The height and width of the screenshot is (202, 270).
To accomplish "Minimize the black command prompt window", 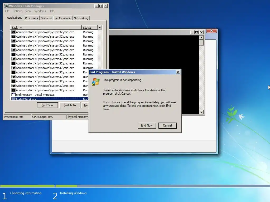I will click(192, 32).
